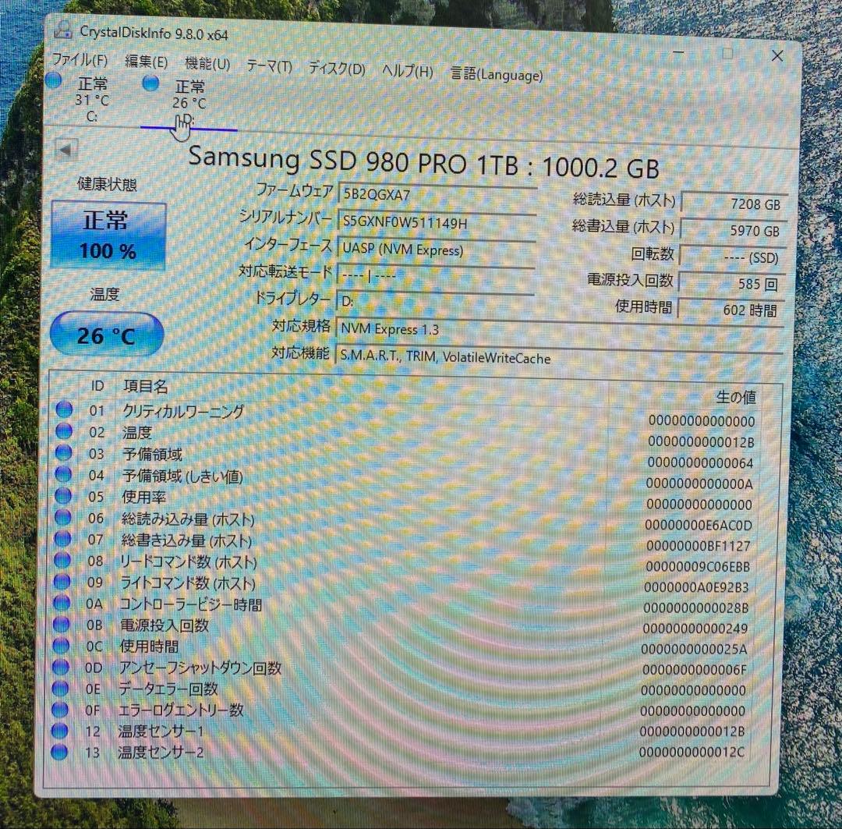Click status dot for 予備領域 (しきい値) row
The image size is (842, 829).
[x=63, y=474]
